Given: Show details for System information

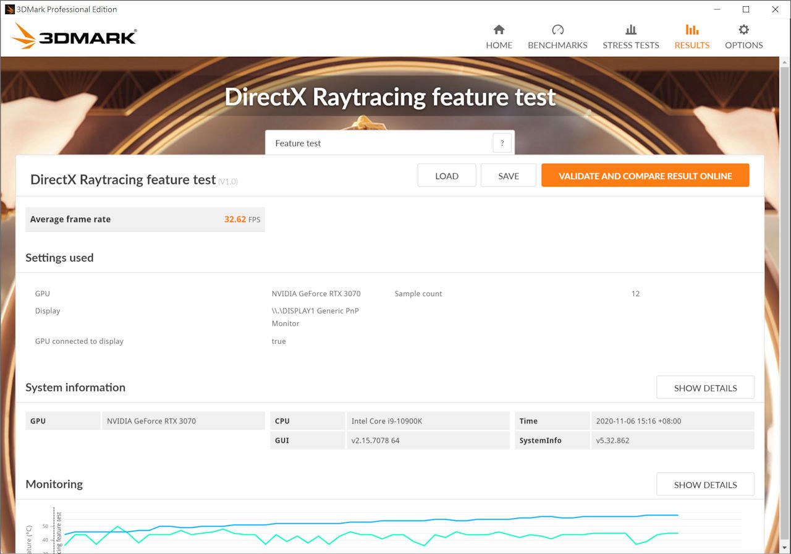Looking at the screenshot, I should click(705, 388).
